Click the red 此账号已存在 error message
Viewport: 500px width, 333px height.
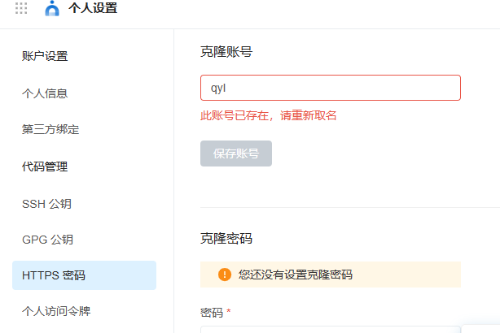tap(269, 115)
